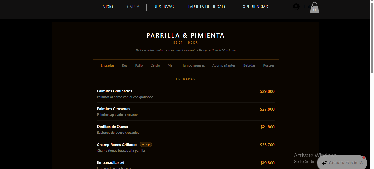The height and width of the screenshot is (169, 374).
Task: Click the PARRILLA & PIMIENTA heading
Action: click(186, 35)
